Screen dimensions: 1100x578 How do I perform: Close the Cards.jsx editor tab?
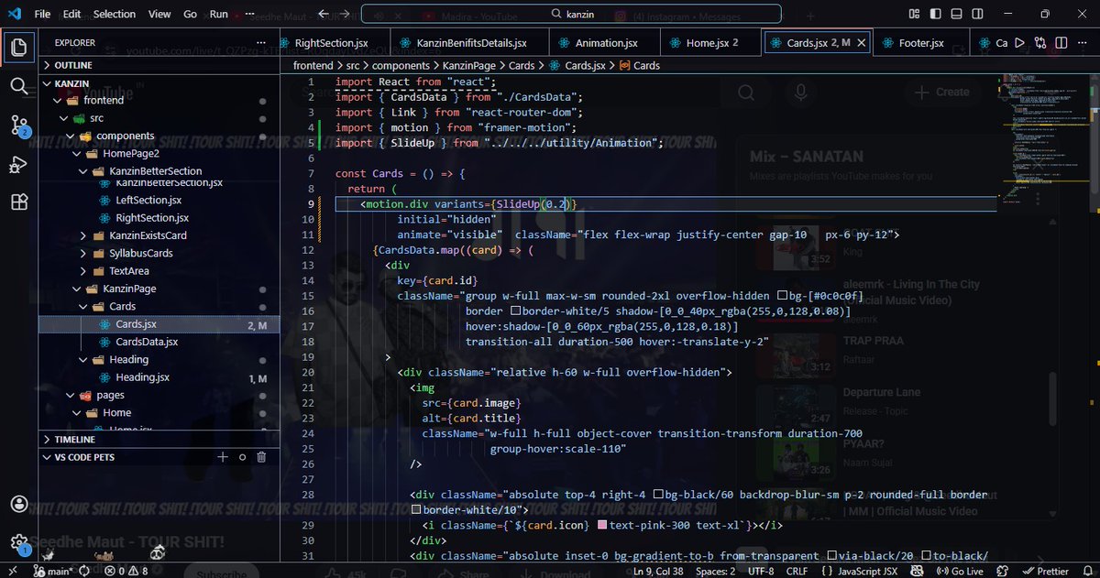coord(862,42)
